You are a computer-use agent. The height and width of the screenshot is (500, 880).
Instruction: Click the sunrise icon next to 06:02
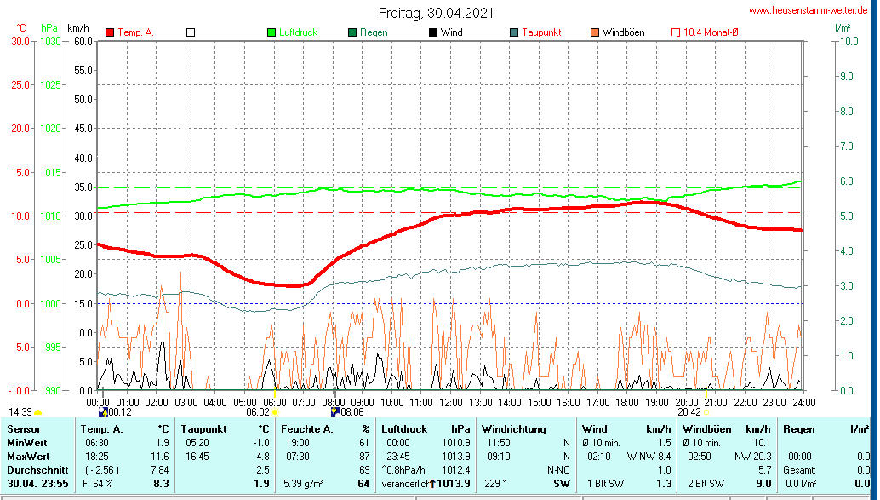pos(275,413)
